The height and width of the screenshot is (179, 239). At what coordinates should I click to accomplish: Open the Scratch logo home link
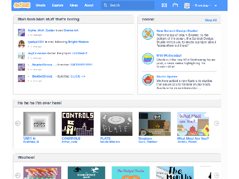(22, 5)
